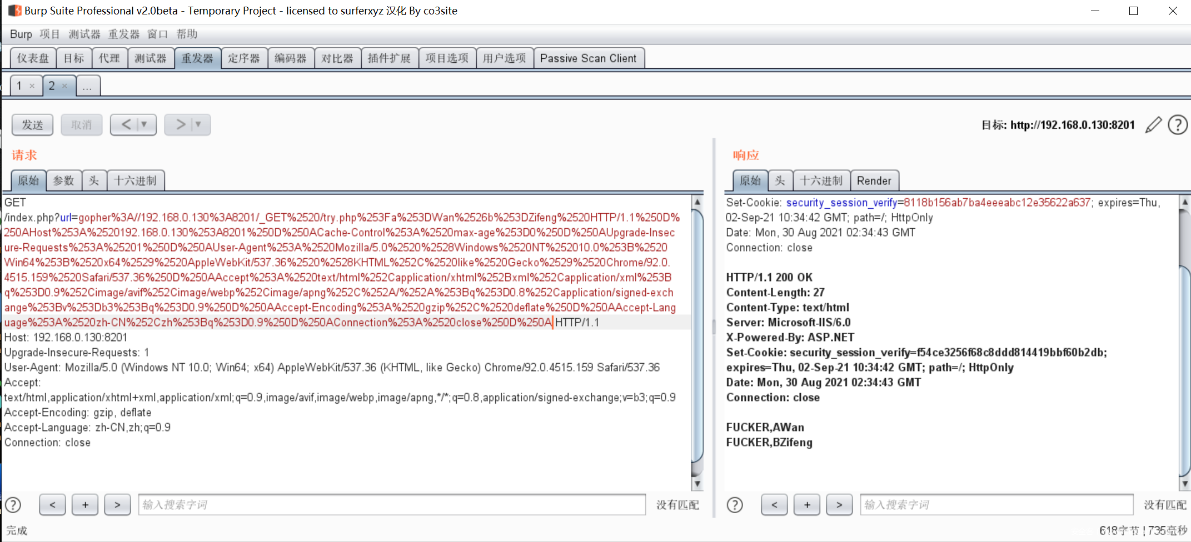This screenshot has height=542, width=1191.
Task: Click the Accept-Encoding: gzip, deflate line
Action: pos(78,413)
